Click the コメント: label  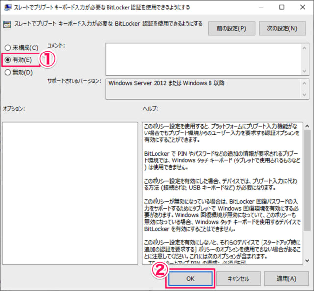56,46
